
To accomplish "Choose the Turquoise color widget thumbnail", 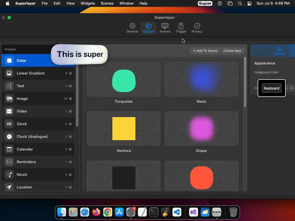I will tap(124, 79).
